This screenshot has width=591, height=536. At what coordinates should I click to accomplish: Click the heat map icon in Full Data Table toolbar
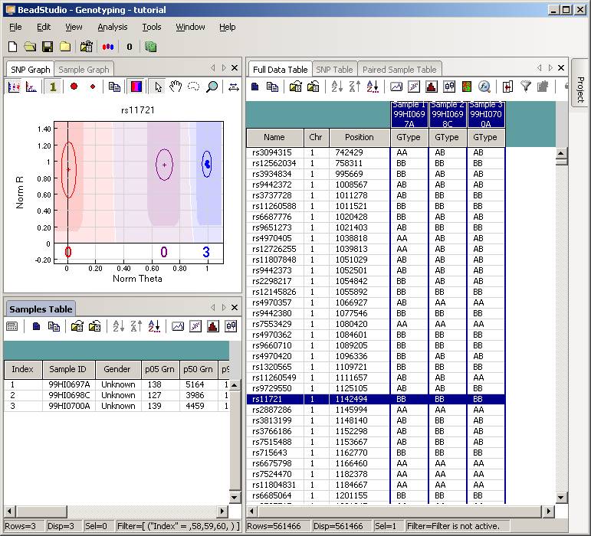pos(467,87)
